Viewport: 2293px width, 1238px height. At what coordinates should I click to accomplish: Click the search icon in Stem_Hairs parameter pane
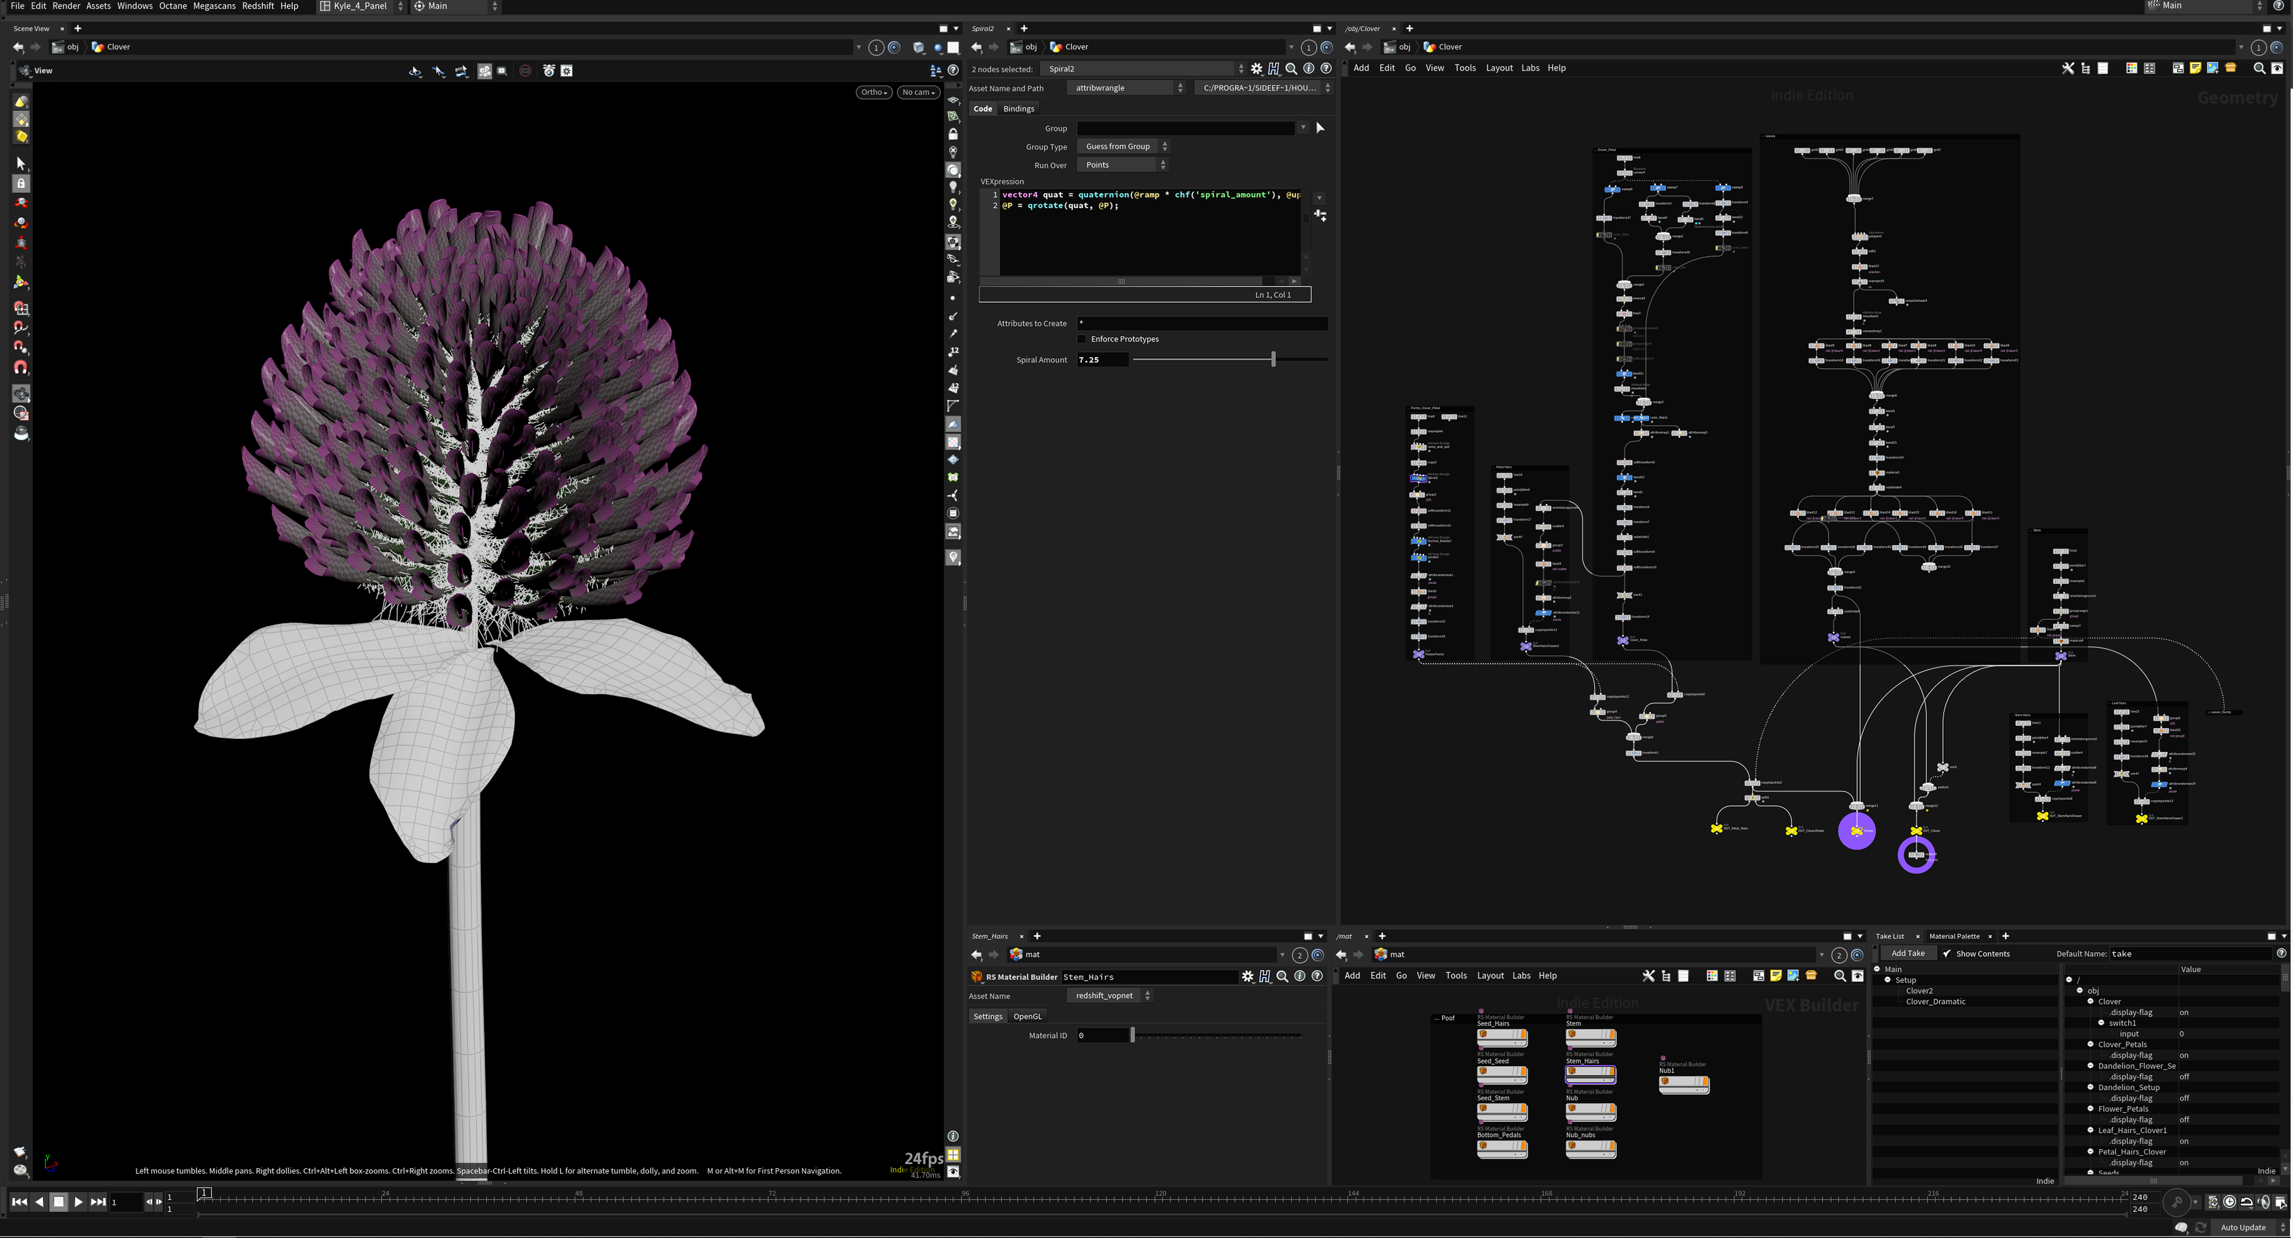click(1283, 977)
